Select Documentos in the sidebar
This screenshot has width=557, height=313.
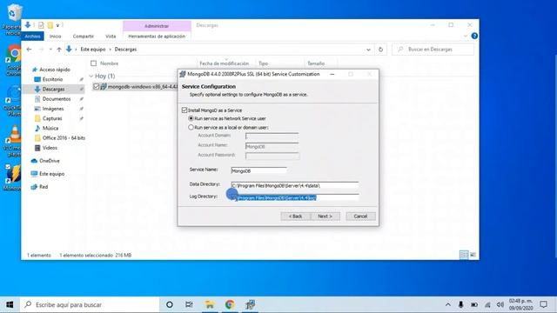(x=56, y=98)
